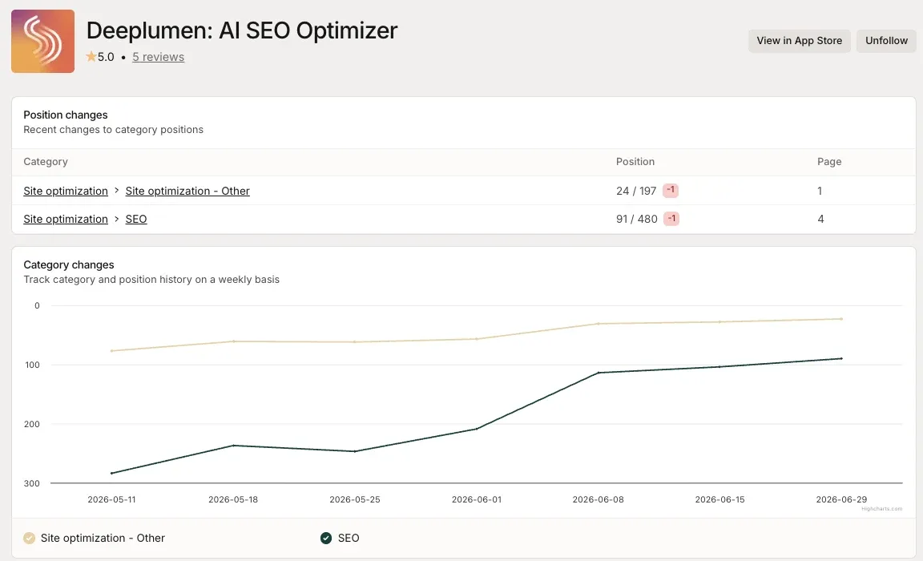Toggle Site optimization - Other legend checkbox
The height and width of the screenshot is (561, 923).
coord(30,538)
